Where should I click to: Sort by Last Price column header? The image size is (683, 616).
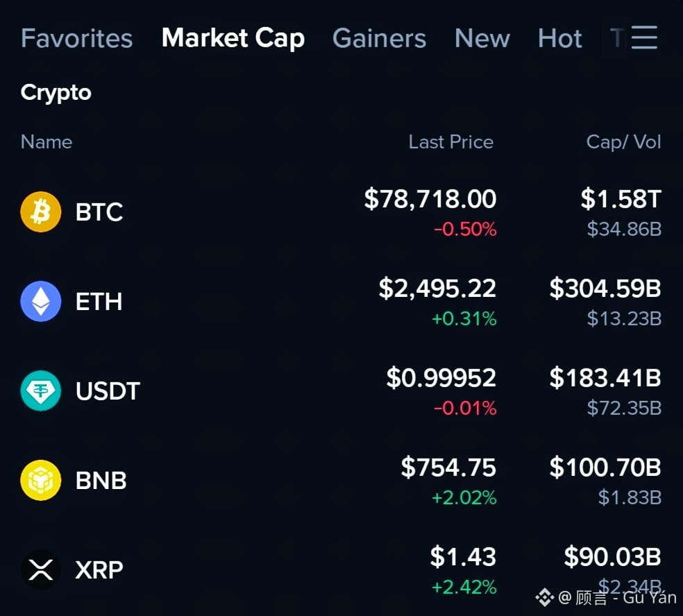(451, 142)
